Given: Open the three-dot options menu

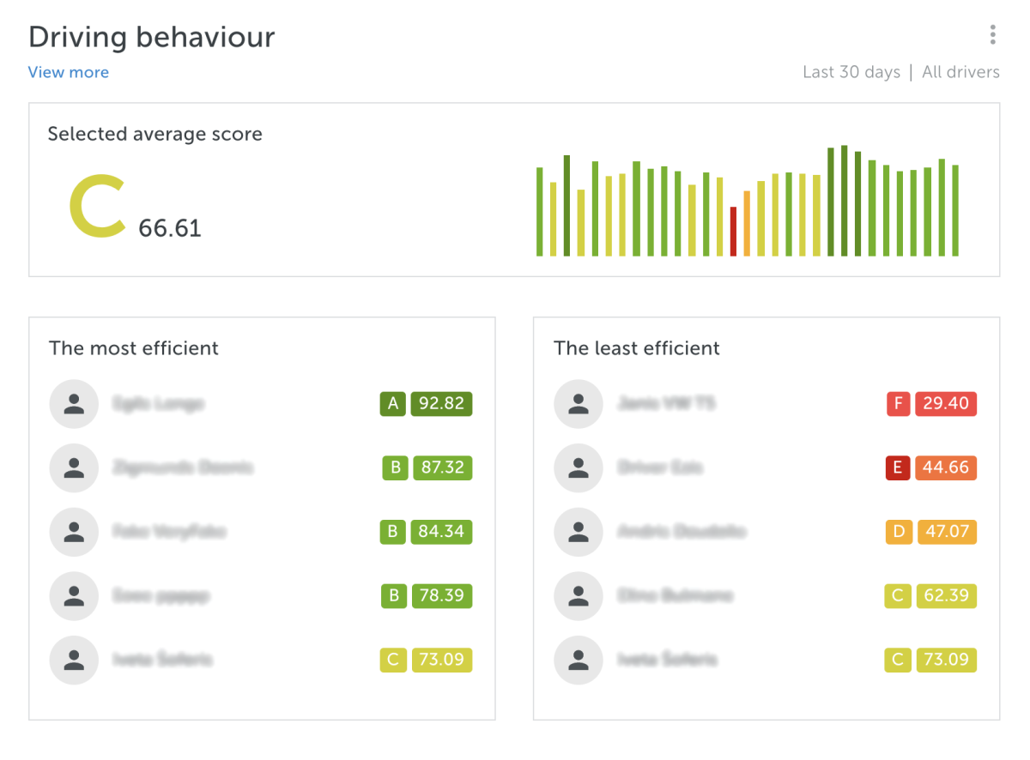Looking at the screenshot, I should click(992, 34).
